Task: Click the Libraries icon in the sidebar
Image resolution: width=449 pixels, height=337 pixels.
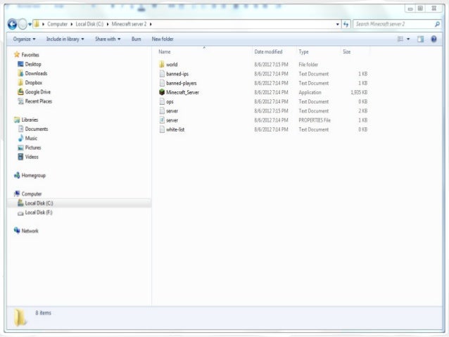Action: [17, 120]
